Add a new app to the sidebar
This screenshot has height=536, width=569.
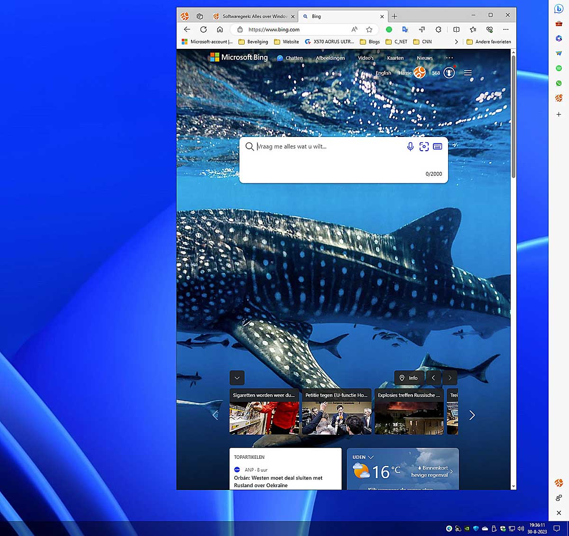click(x=559, y=114)
